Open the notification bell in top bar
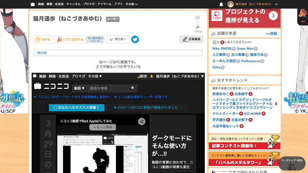The width and height of the screenshot is (308, 173). [221, 4]
